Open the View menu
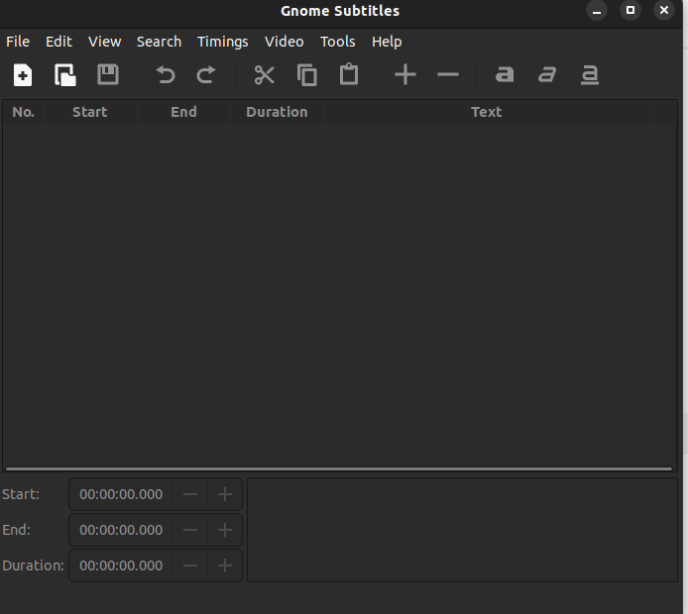 (104, 42)
